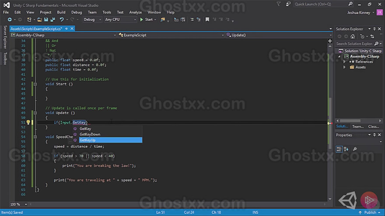
Task: Switch to the Team Explorer tab
Action: click(x=358, y=127)
